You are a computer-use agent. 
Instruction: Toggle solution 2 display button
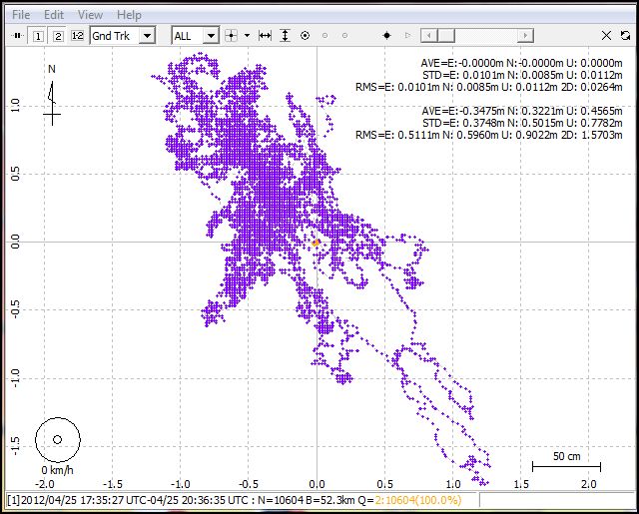pyautogui.click(x=58, y=35)
